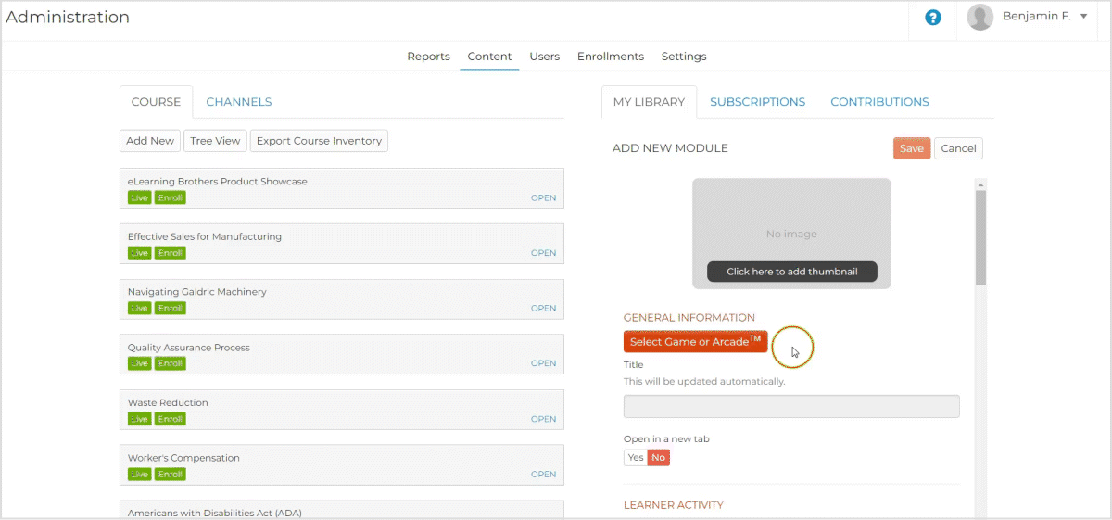Click Enroll badge on Quality Assurance Process
The width and height of the screenshot is (1112, 520).
[171, 363]
